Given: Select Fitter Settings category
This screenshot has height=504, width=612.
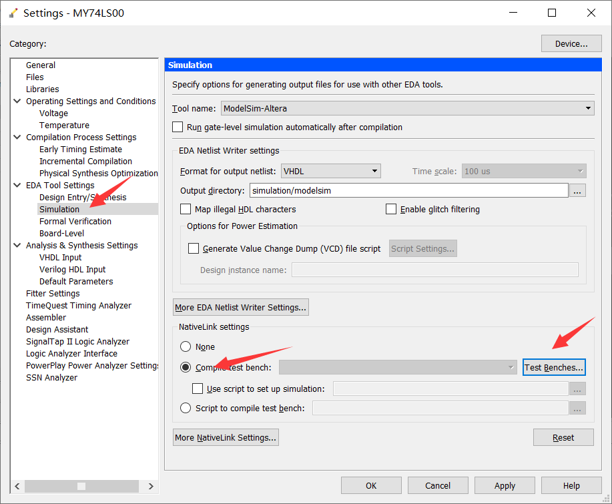Looking at the screenshot, I should (x=53, y=294).
